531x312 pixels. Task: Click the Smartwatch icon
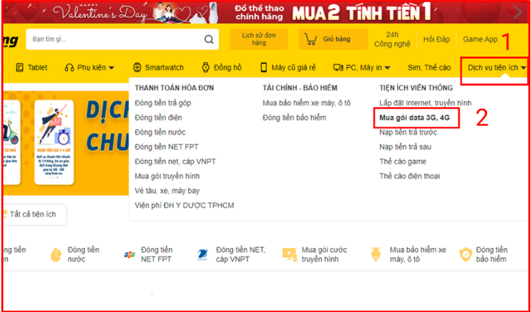[137, 68]
